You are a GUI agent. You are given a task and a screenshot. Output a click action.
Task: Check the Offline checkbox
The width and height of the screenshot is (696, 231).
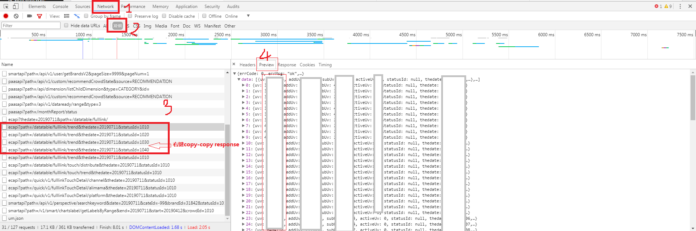204,16
